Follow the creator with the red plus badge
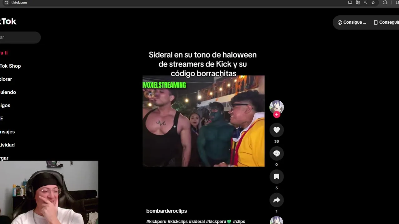Viewport: 399px width, 224px height. (276, 114)
